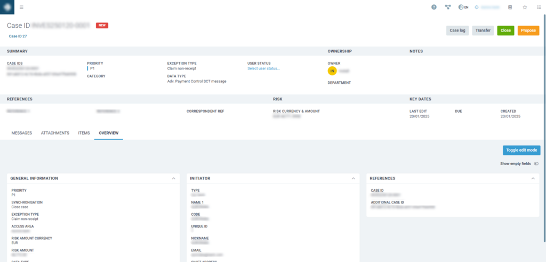
Task: Toggle Show empty fields switch
Action: 535,163
